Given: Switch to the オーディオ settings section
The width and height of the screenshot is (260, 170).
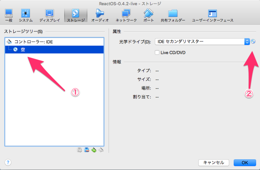Looking at the screenshot, I should pyautogui.click(x=100, y=15).
